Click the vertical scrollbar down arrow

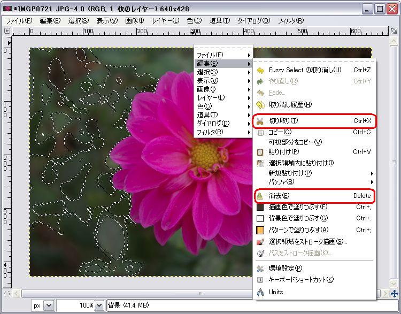click(394, 283)
